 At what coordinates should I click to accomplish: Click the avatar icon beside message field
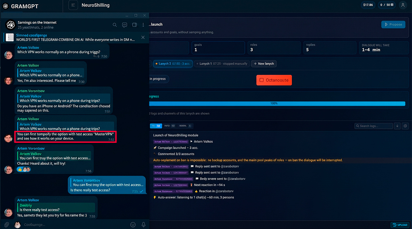[x=18, y=225]
